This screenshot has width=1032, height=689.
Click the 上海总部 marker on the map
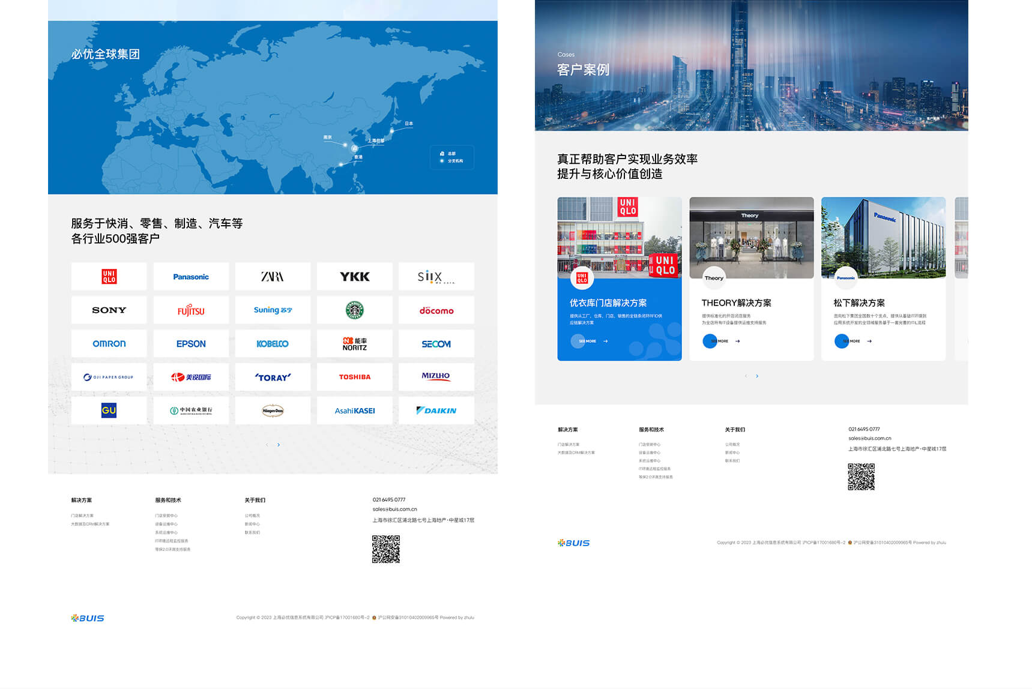(355, 148)
